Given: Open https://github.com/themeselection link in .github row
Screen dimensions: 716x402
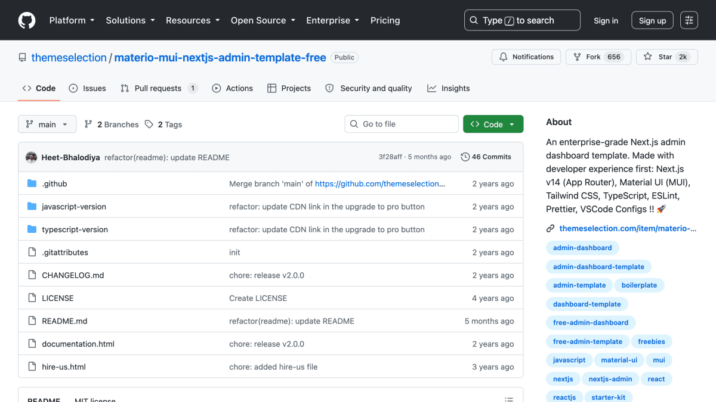Looking at the screenshot, I should [x=380, y=183].
